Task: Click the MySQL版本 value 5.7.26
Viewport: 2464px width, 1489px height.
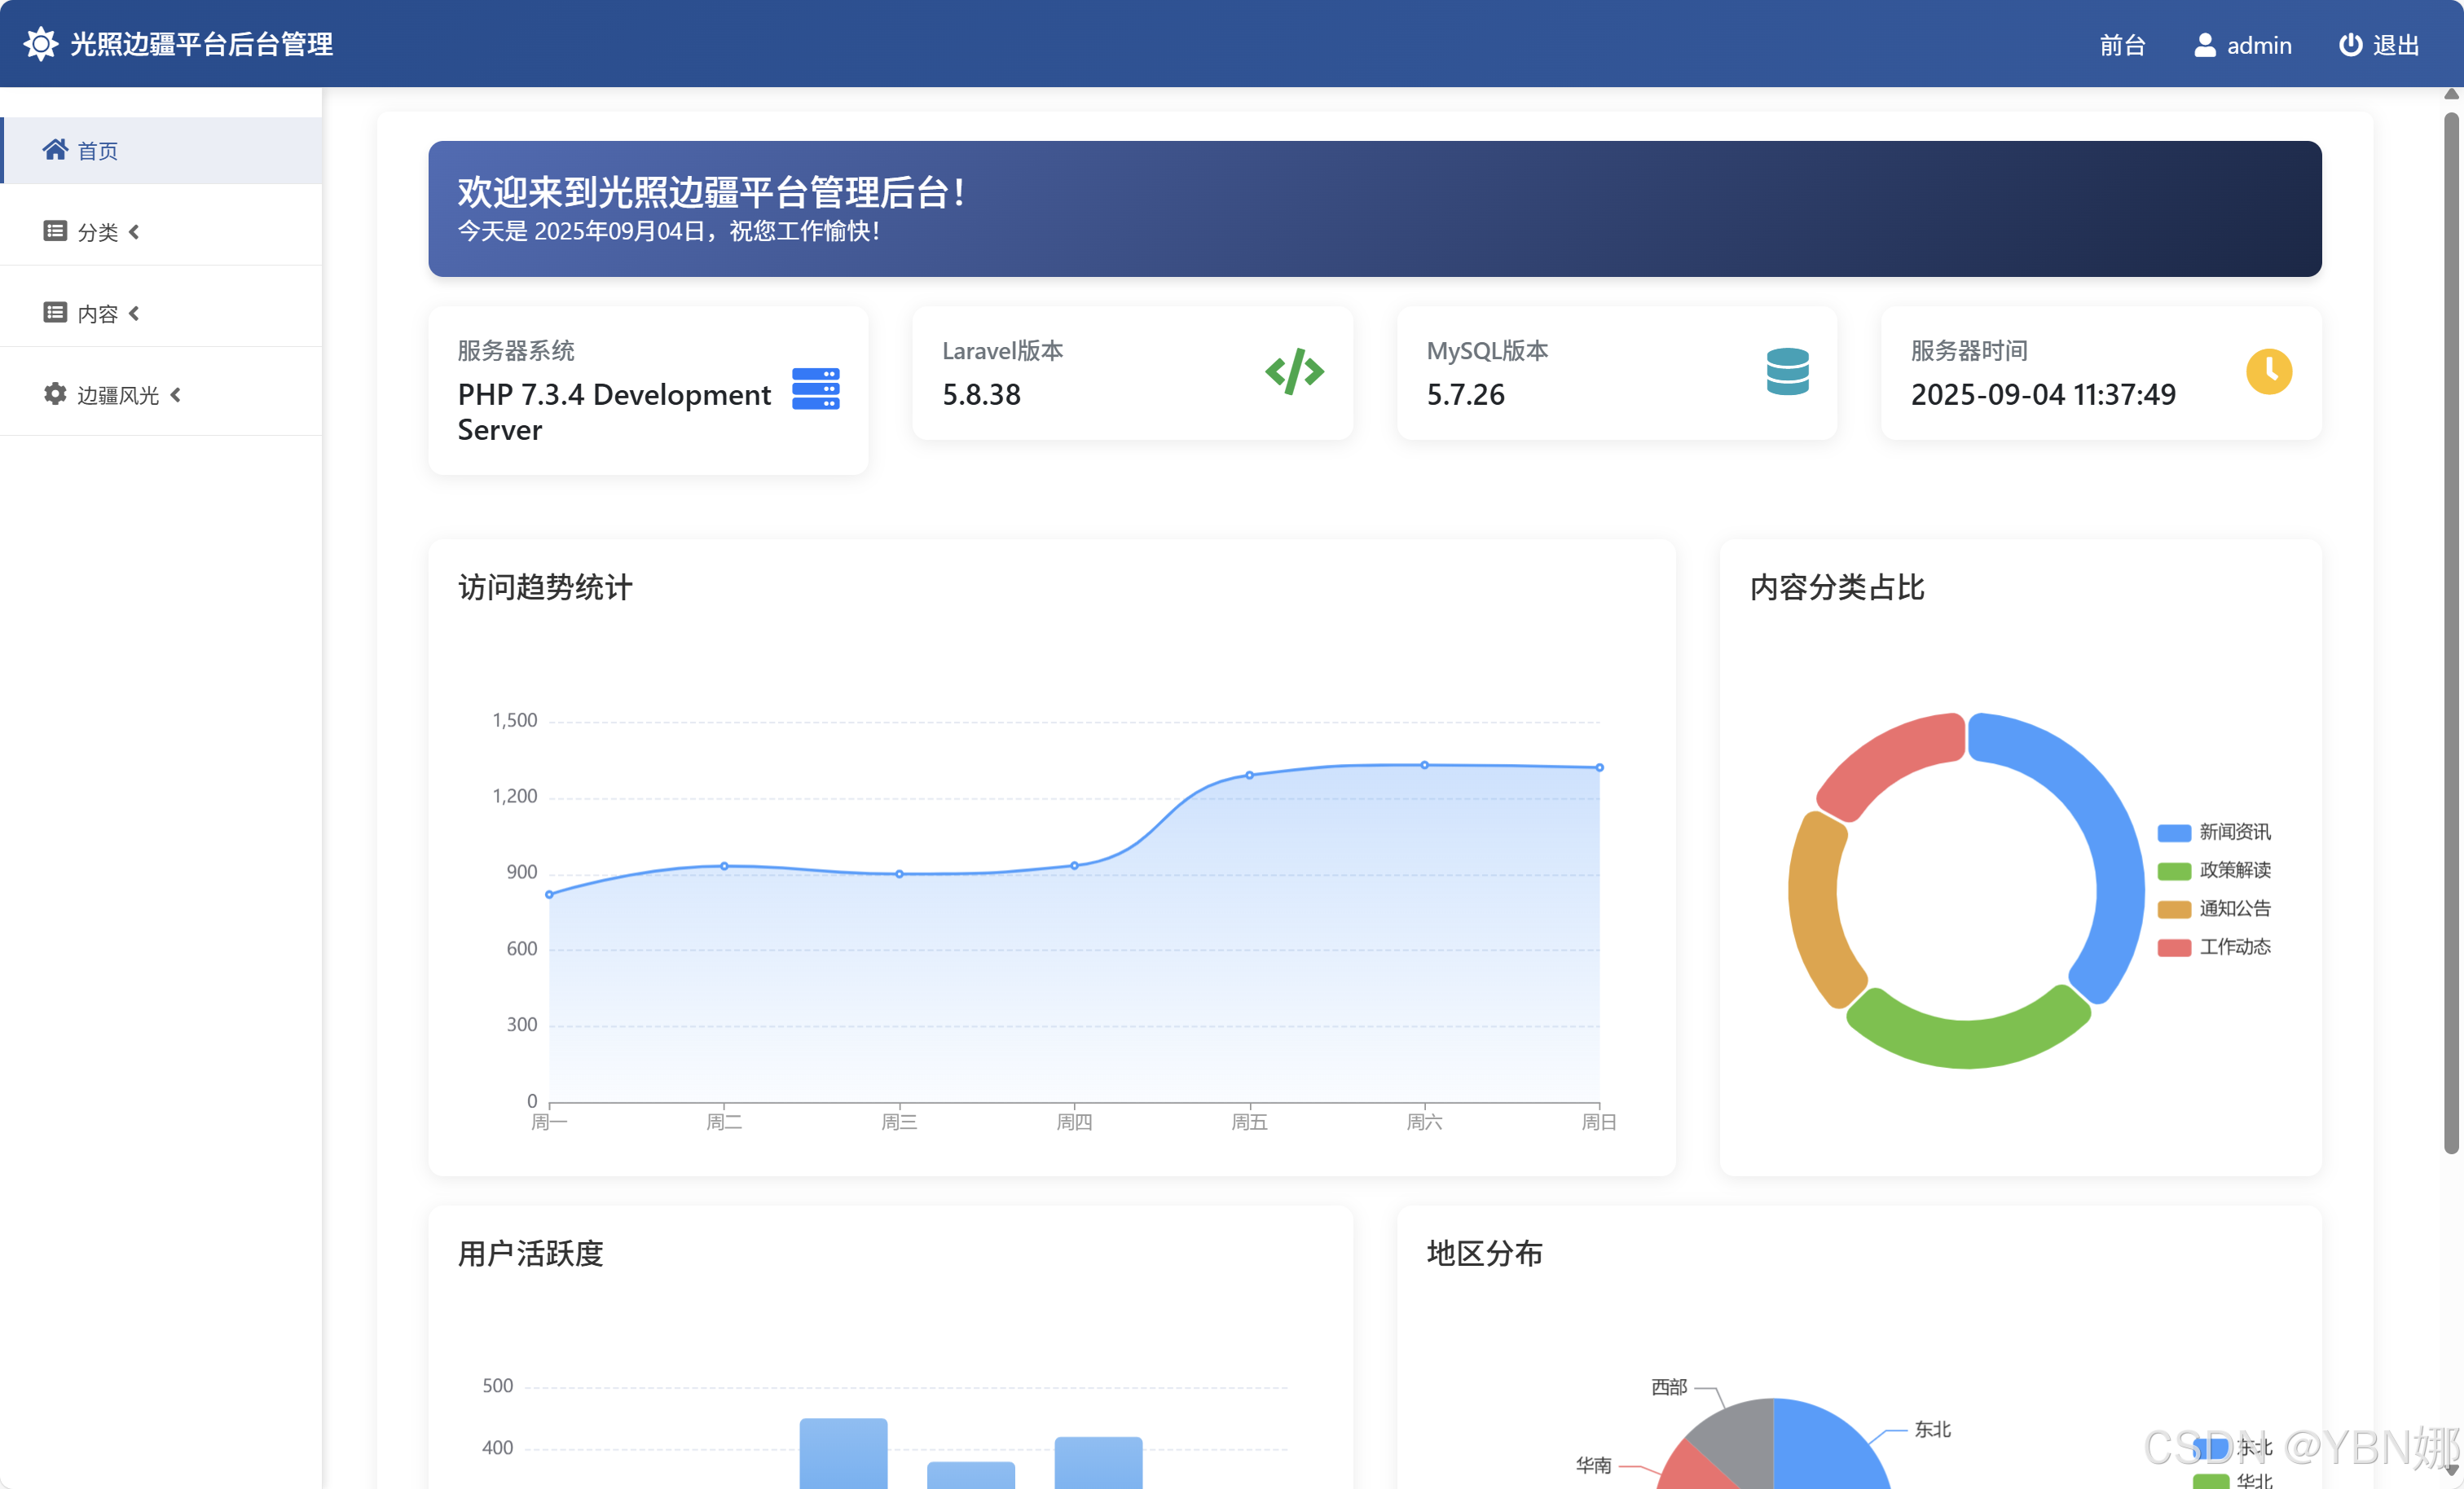Action: click(x=1465, y=395)
